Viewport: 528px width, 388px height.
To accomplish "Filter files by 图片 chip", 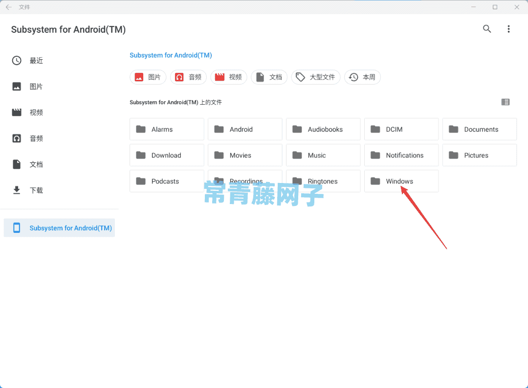I will [148, 77].
